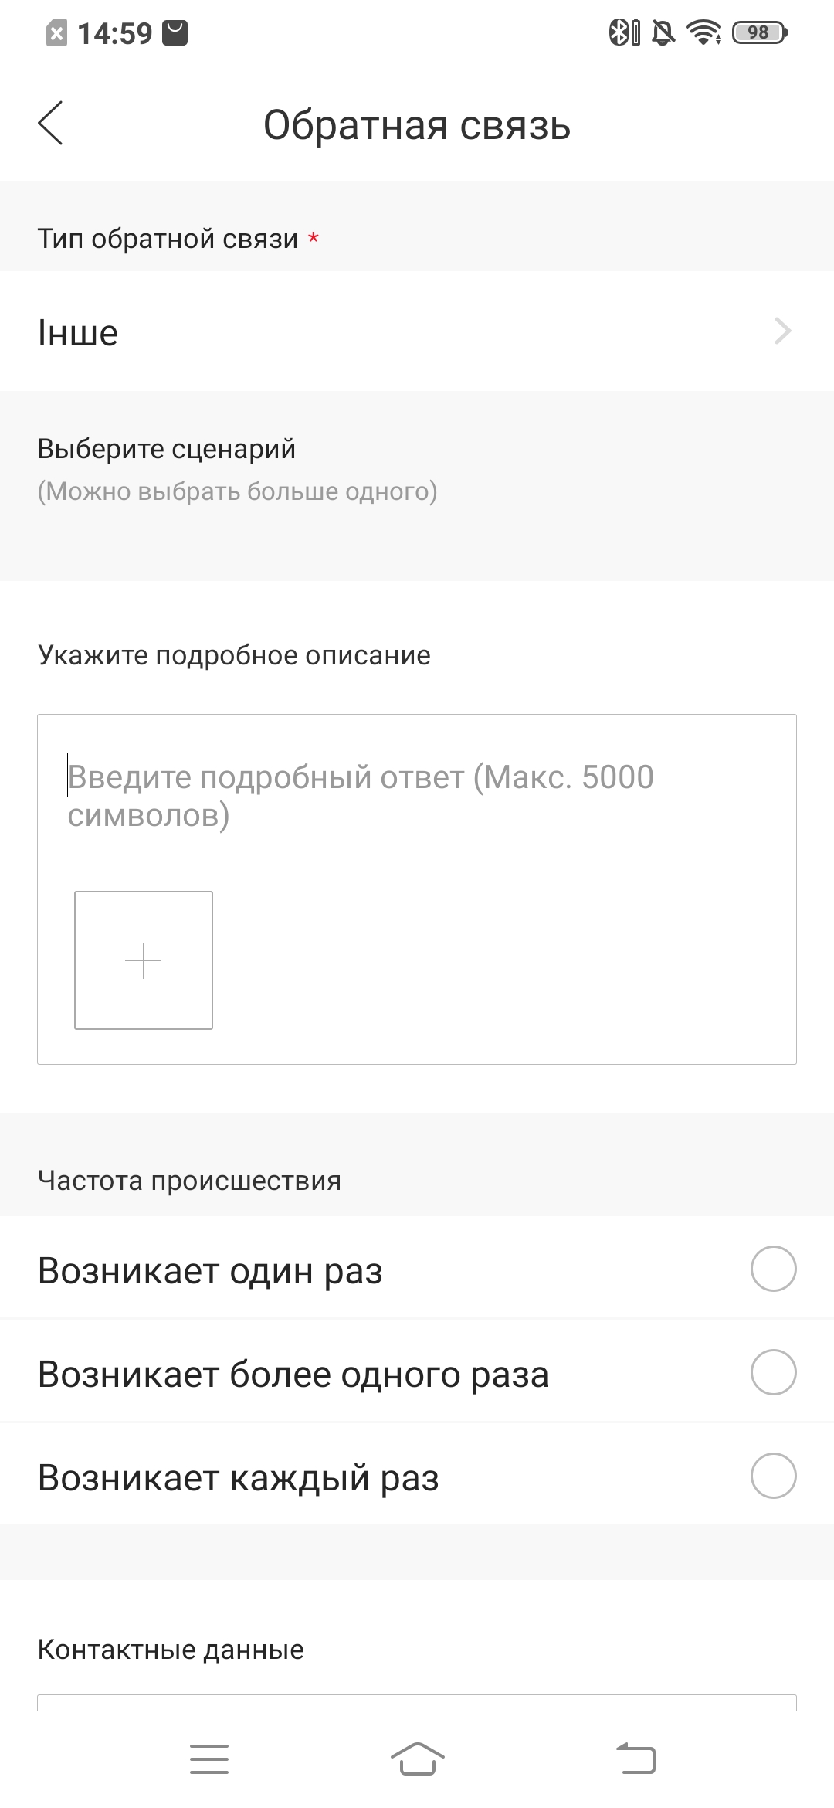Image resolution: width=834 pixels, height=1808 pixels.
Task: Select "Возникает каждый раз" radio option
Action: coord(773,1476)
